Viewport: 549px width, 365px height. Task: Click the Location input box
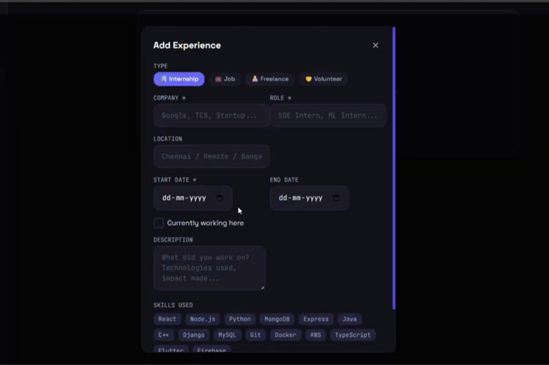(x=211, y=157)
